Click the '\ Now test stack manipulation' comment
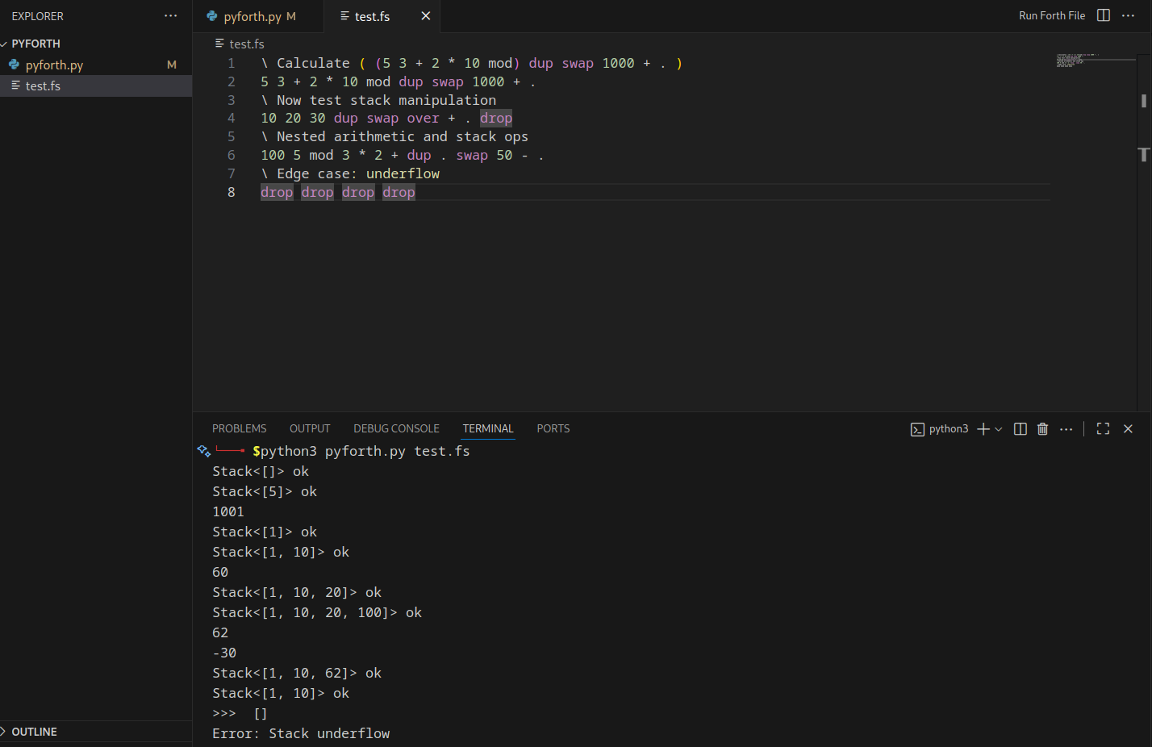1152x747 pixels. tap(378, 100)
